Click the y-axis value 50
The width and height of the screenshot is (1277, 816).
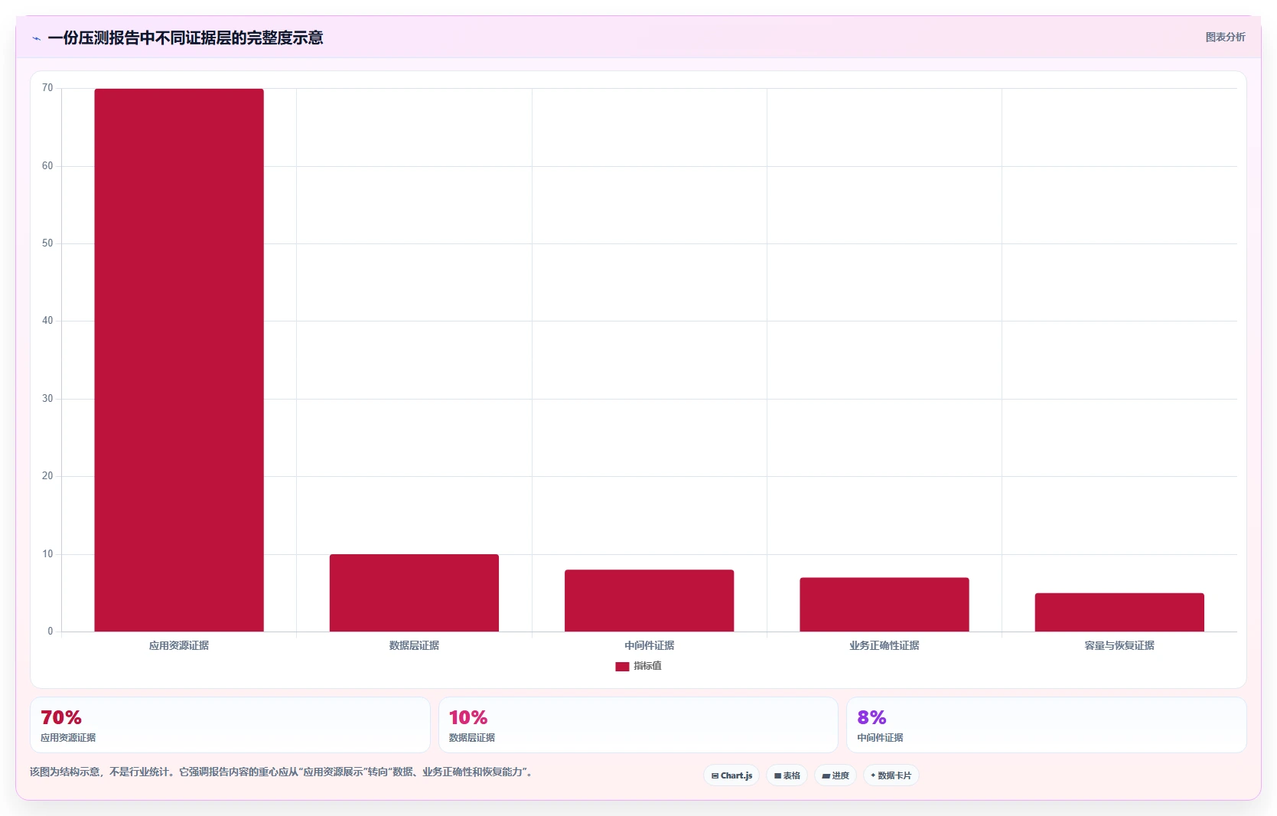pos(47,243)
